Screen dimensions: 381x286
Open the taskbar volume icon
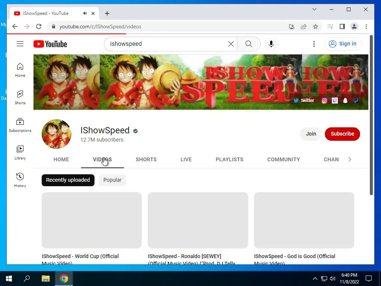[333, 279]
